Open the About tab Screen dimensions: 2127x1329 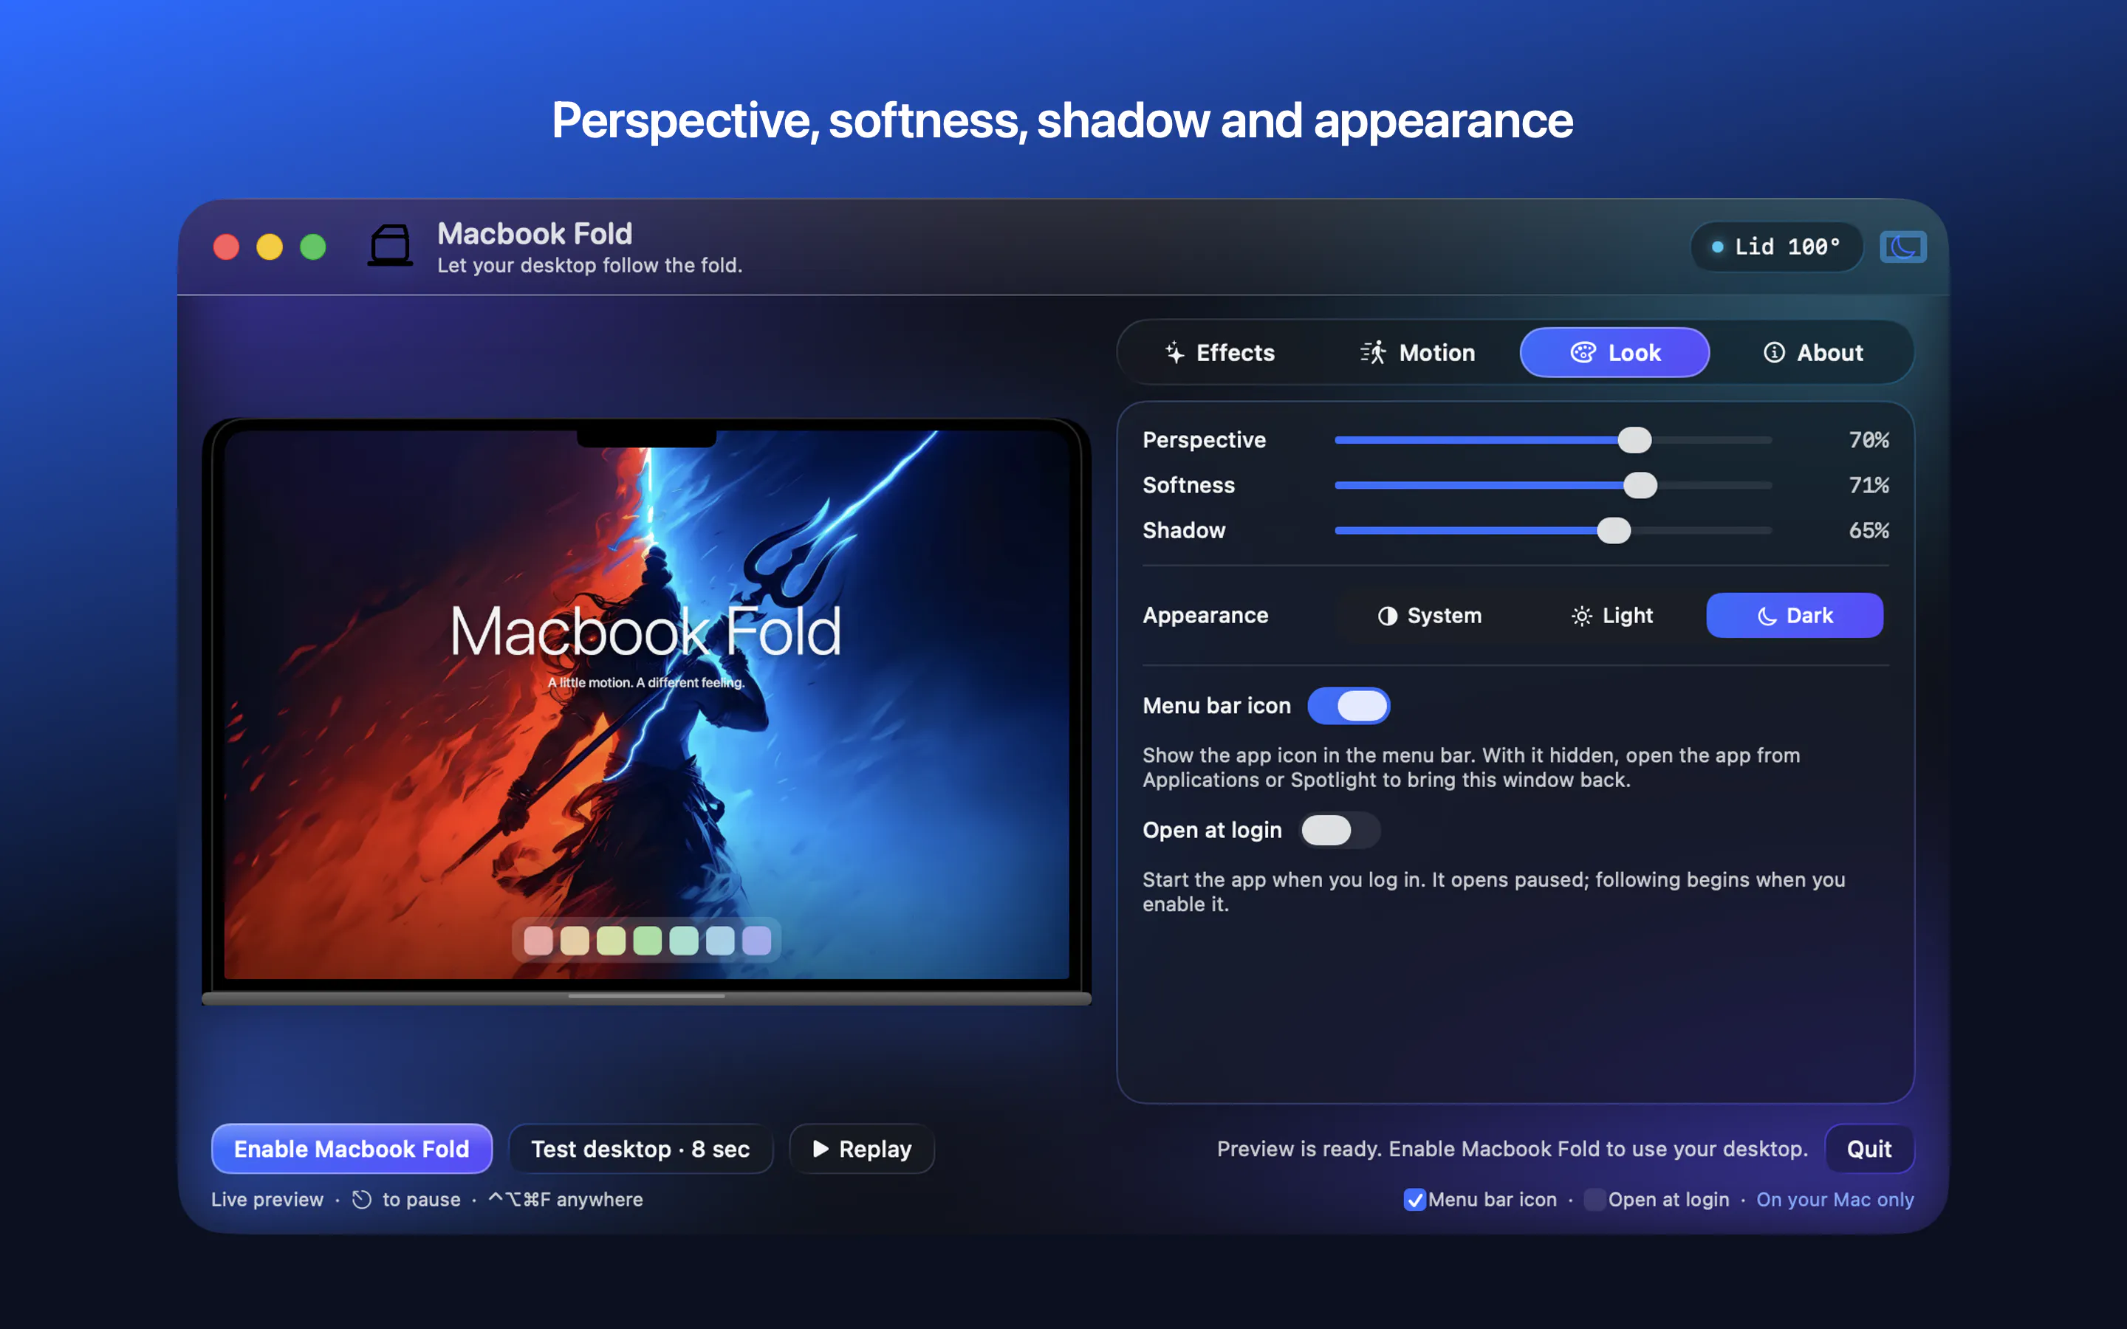(1812, 352)
